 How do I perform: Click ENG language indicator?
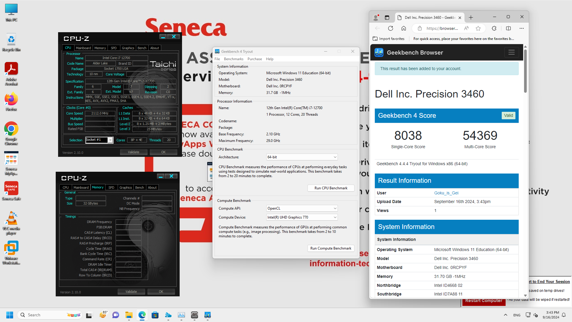click(x=517, y=315)
